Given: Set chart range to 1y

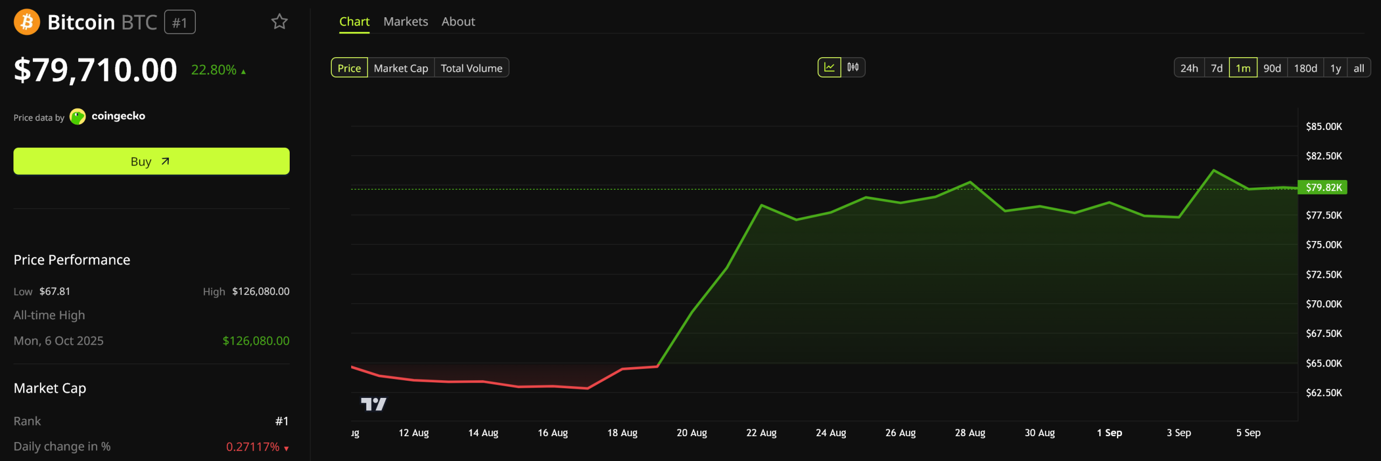Looking at the screenshot, I should point(1335,68).
